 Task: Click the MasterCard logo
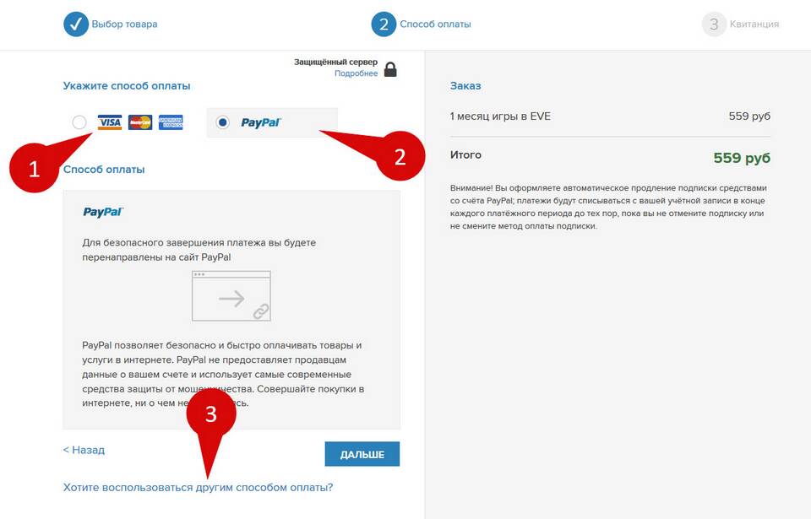pyautogui.click(x=140, y=122)
